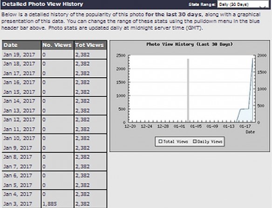The height and width of the screenshot is (208, 272).
Task: Click the Detailed Photo View History heading
Action: point(43,4)
